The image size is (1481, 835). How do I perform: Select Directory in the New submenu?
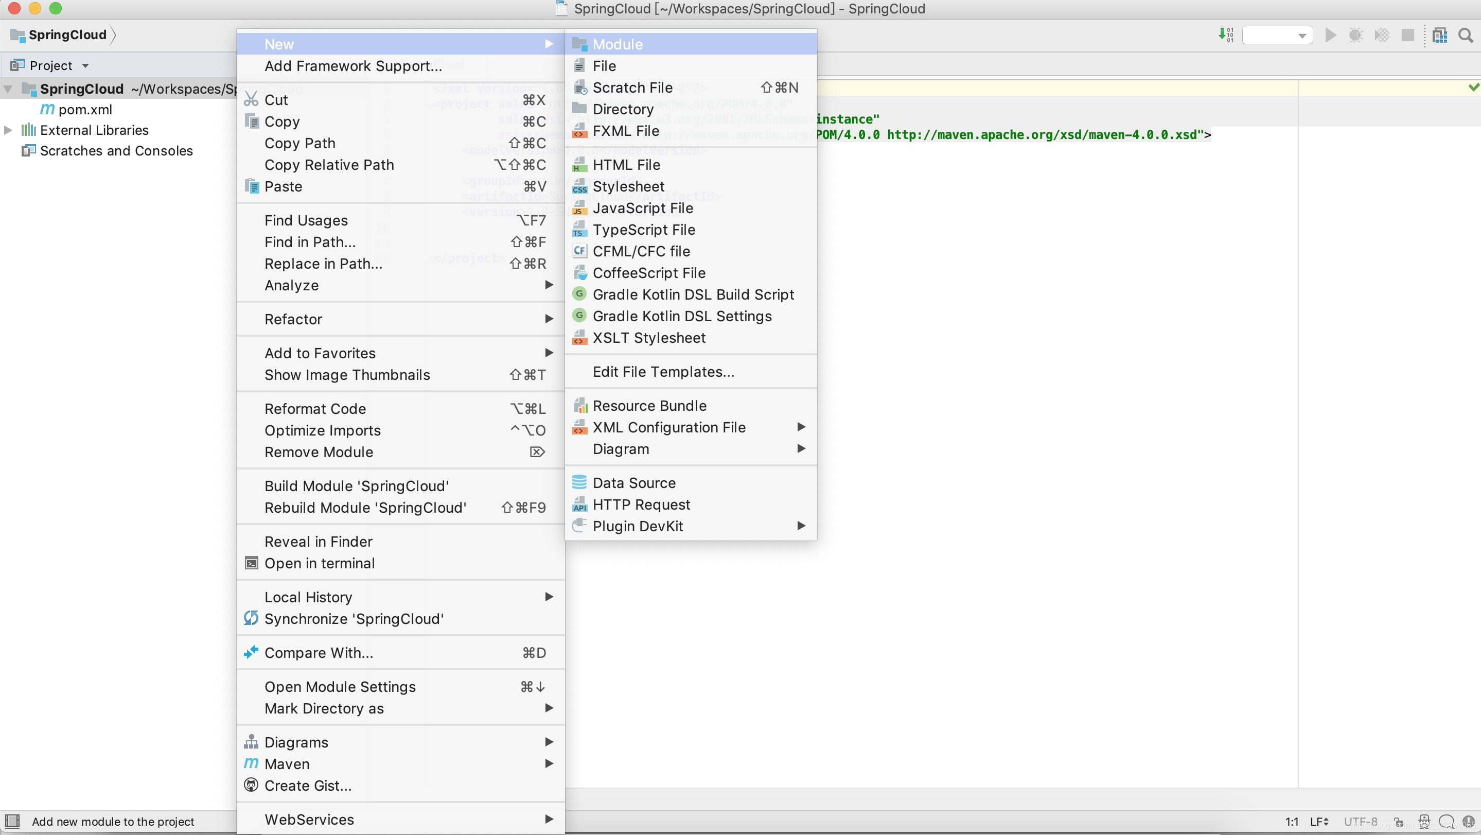(x=623, y=109)
